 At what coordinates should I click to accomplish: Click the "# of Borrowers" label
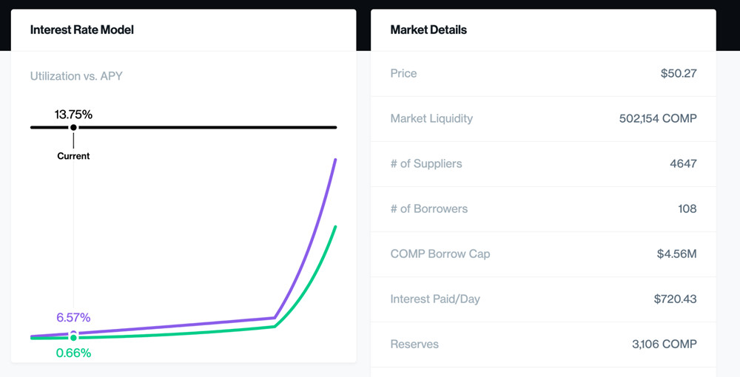pyautogui.click(x=429, y=208)
